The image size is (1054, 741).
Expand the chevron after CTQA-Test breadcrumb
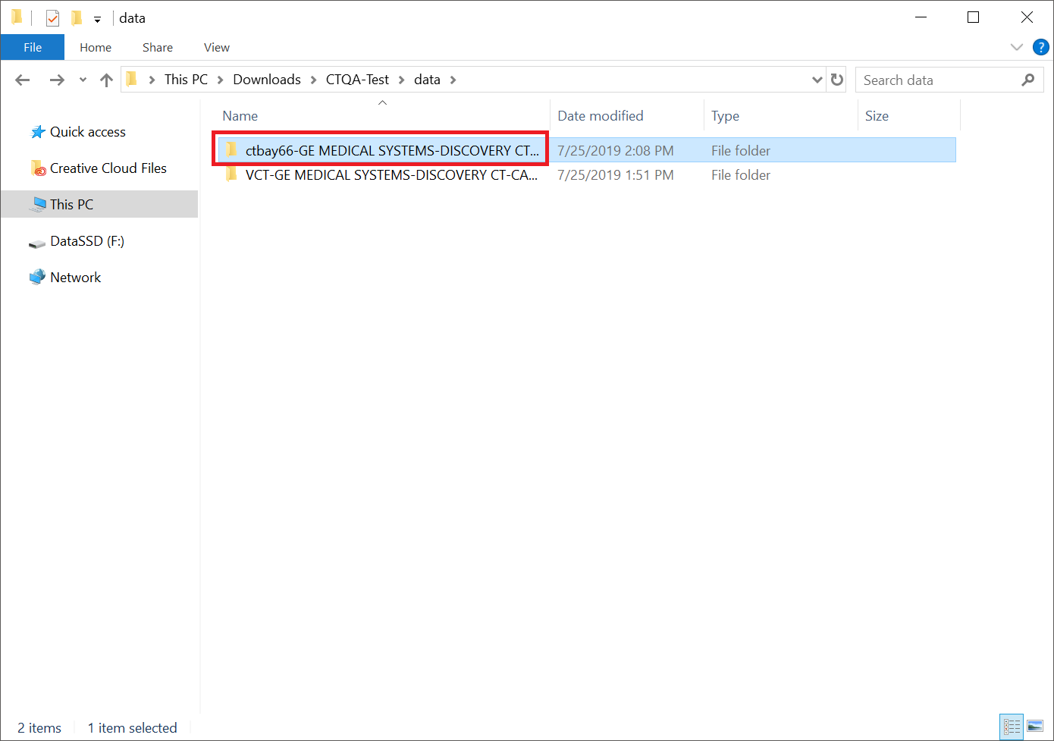tap(401, 80)
